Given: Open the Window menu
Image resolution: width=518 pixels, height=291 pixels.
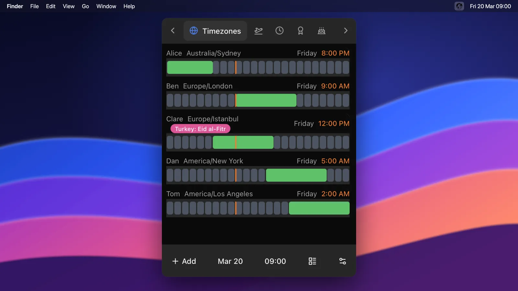Looking at the screenshot, I should pos(106,6).
